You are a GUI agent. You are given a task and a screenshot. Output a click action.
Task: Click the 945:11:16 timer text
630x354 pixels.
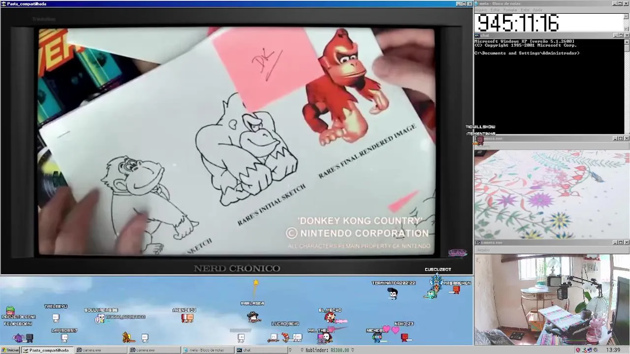tap(518, 23)
